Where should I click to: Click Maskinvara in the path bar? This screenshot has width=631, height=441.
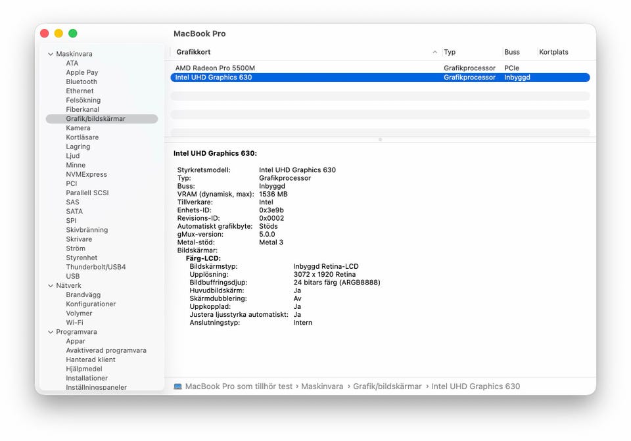point(322,386)
